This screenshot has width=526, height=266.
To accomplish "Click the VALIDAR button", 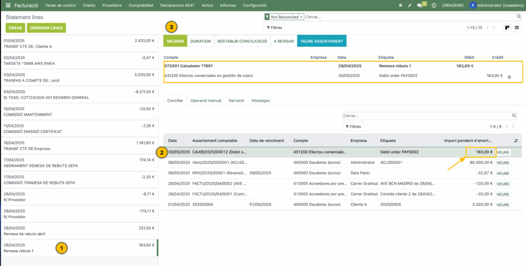I will click(x=175, y=41).
